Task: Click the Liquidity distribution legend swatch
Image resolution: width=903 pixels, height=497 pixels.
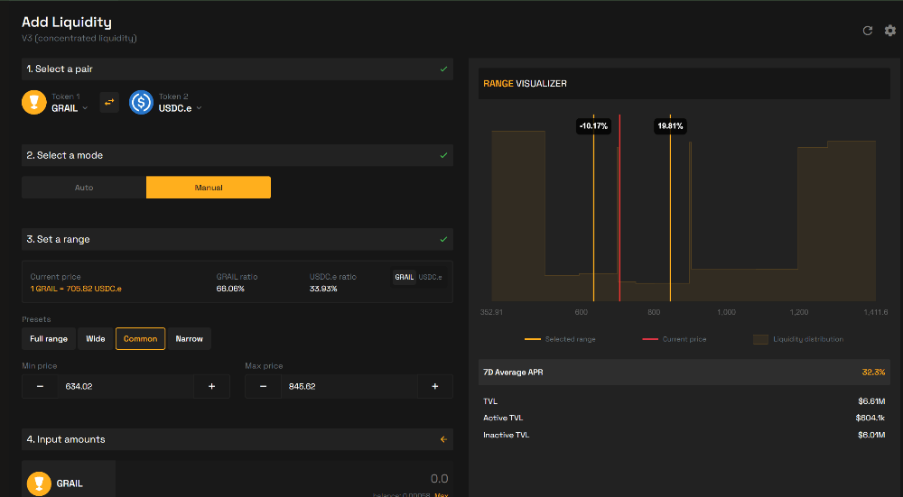Action: coord(760,339)
